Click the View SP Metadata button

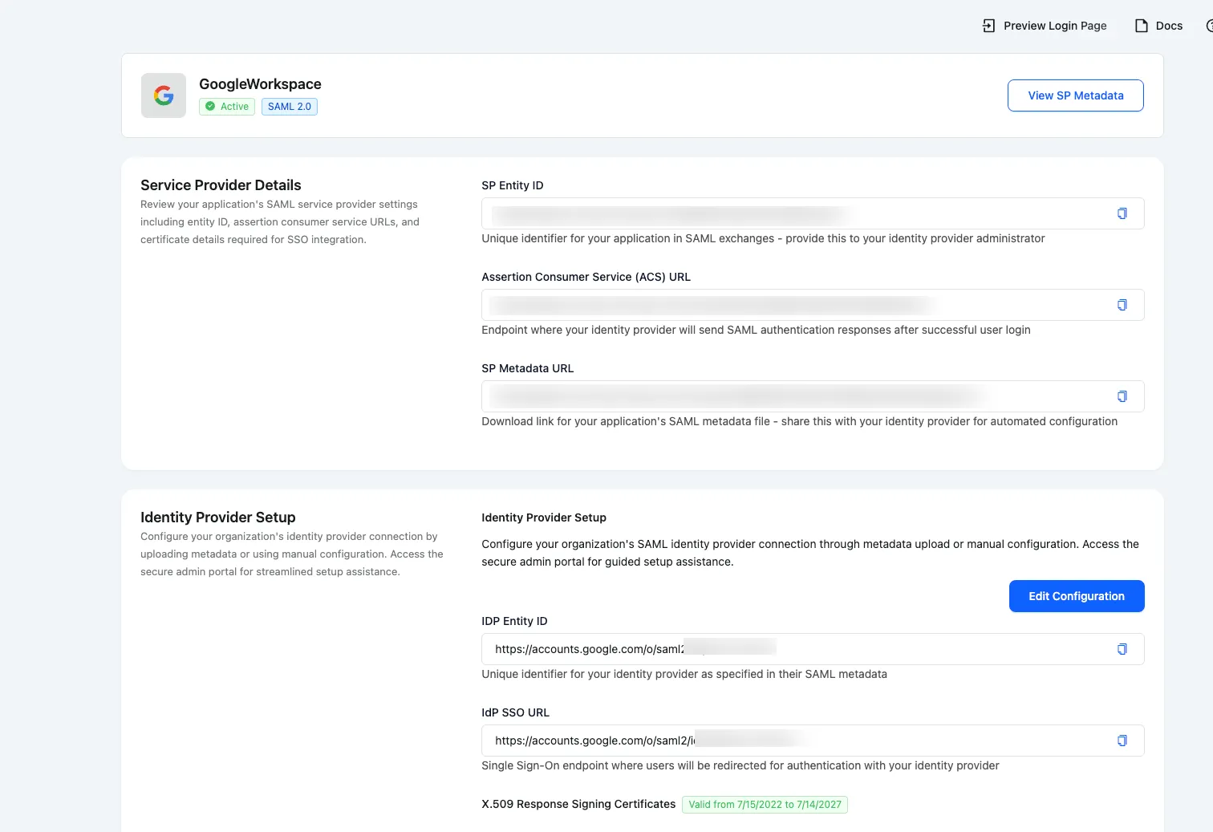1075,95
